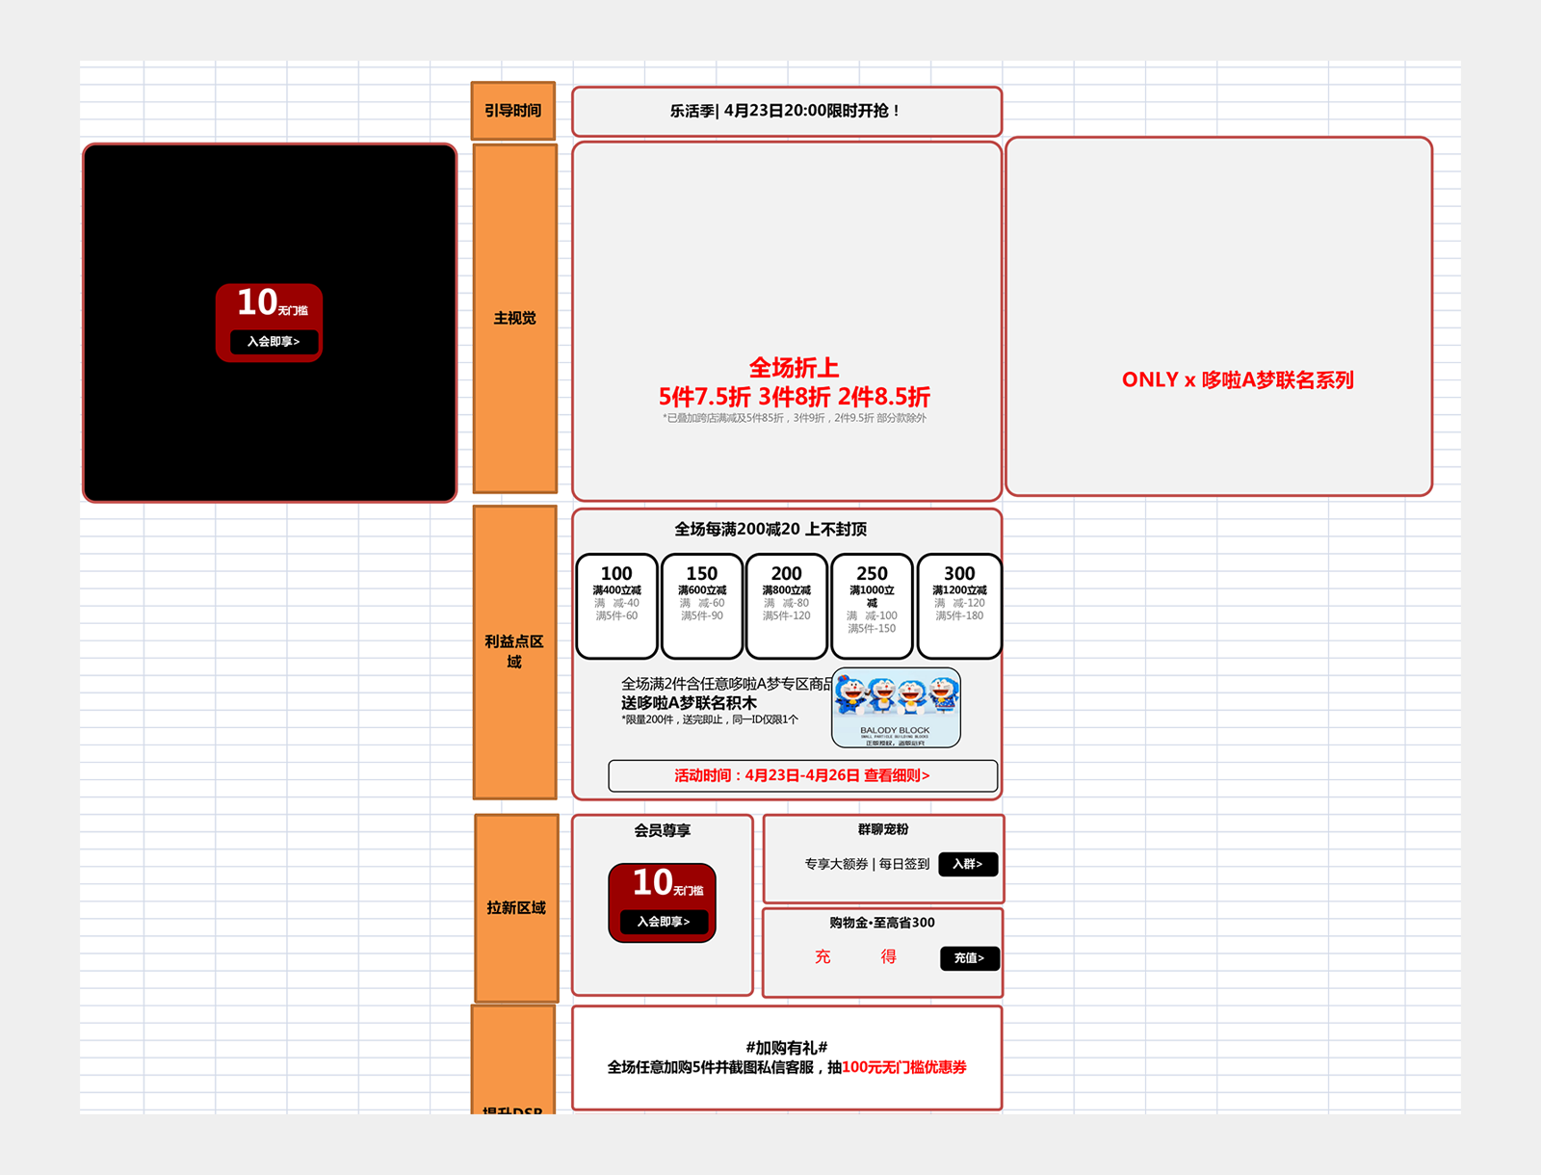Select the 300 coupon card (满1200立减)
The image size is (1541, 1175).
click(x=959, y=606)
